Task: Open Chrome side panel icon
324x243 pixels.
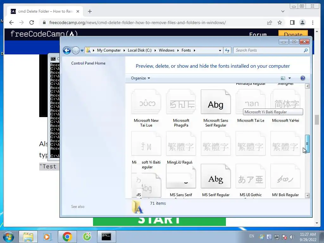Action: 292,22
